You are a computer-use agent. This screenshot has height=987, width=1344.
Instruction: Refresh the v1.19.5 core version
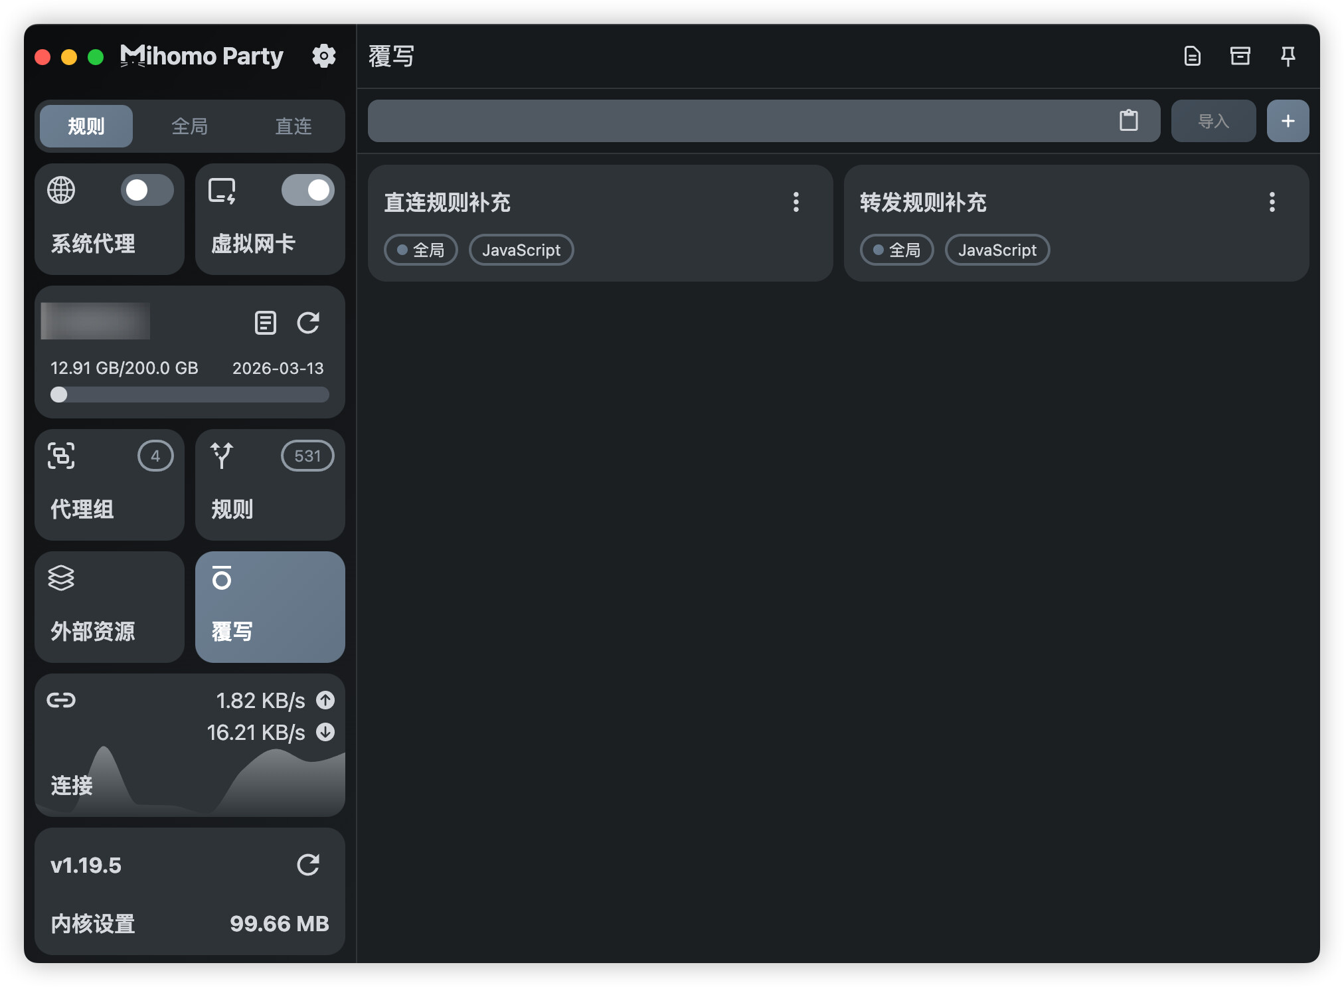coord(308,865)
